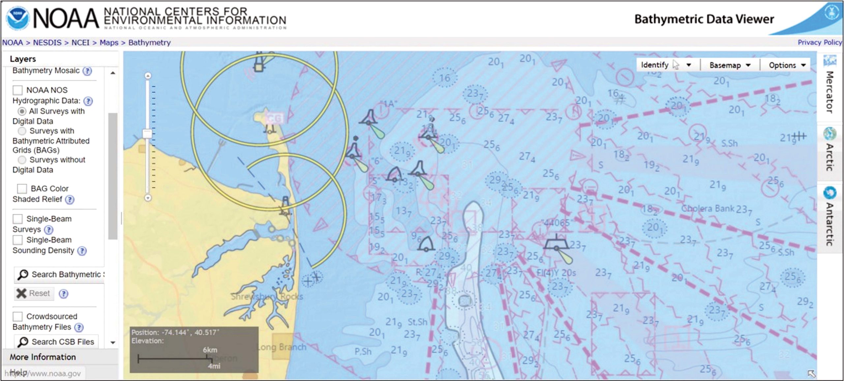Select Surveys without Digital Data radio

point(22,160)
